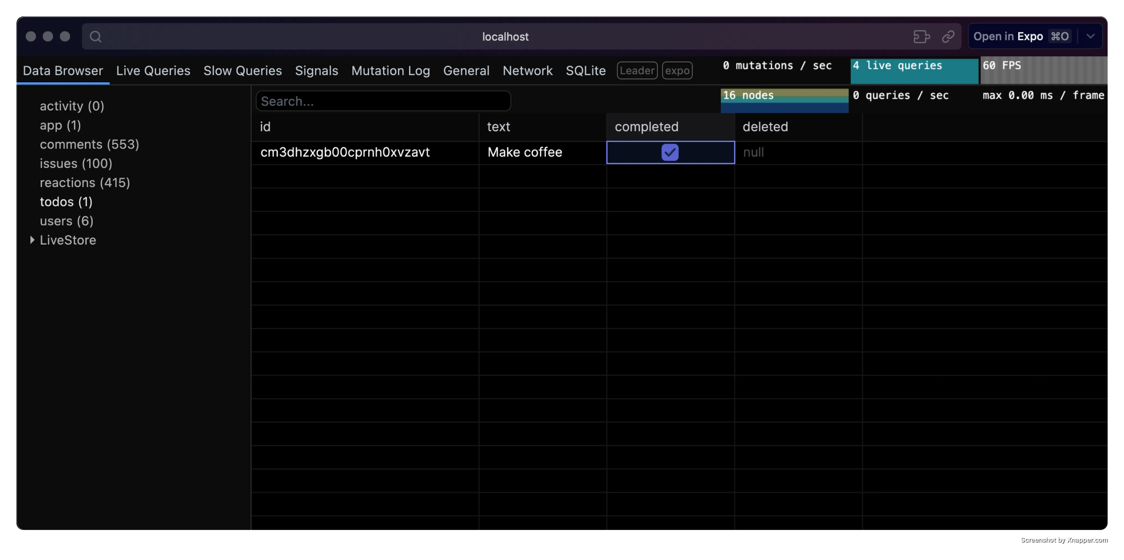The width and height of the screenshot is (1124, 560).
Task: Click the deleted column header
Action: click(798, 127)
